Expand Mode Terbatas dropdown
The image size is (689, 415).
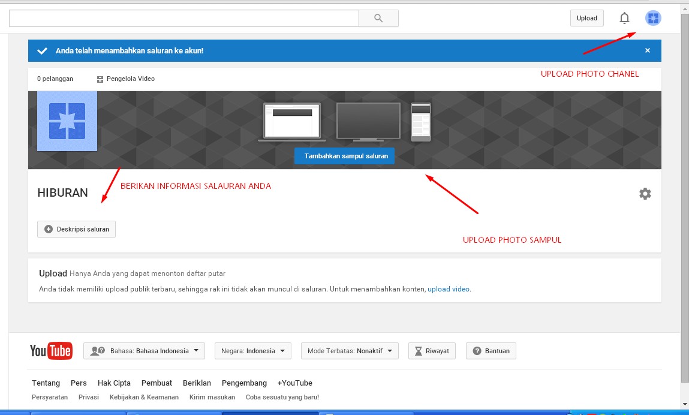(x=350, y=351)
